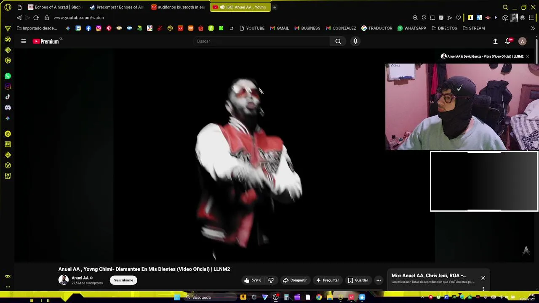This screenshot has width=539, height=303.
Task: Open the YOUTUBE bookmark
Action: [252, 28]
